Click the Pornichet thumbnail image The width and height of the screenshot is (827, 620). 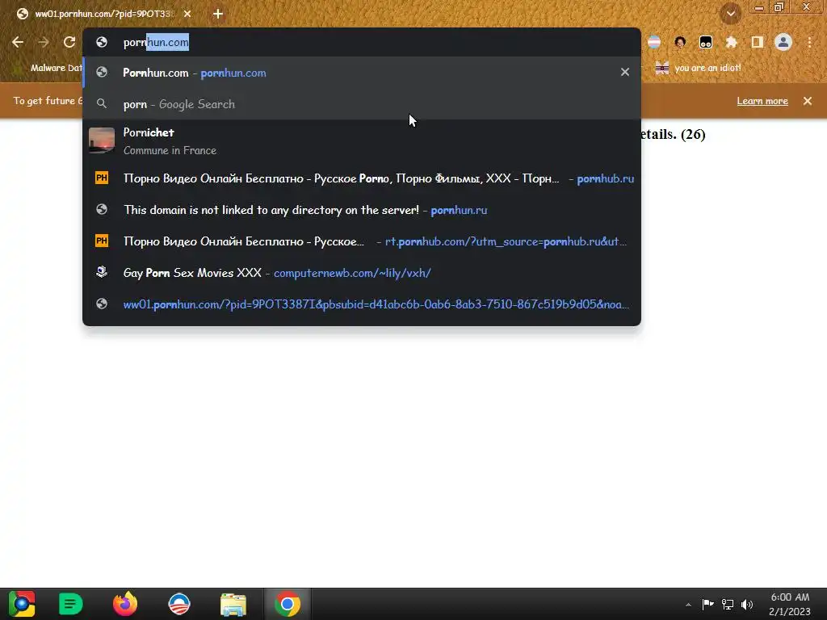coord(101,140)
